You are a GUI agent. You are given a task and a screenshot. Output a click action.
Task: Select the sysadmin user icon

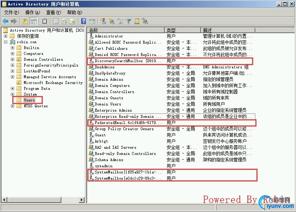coord(91,166)
